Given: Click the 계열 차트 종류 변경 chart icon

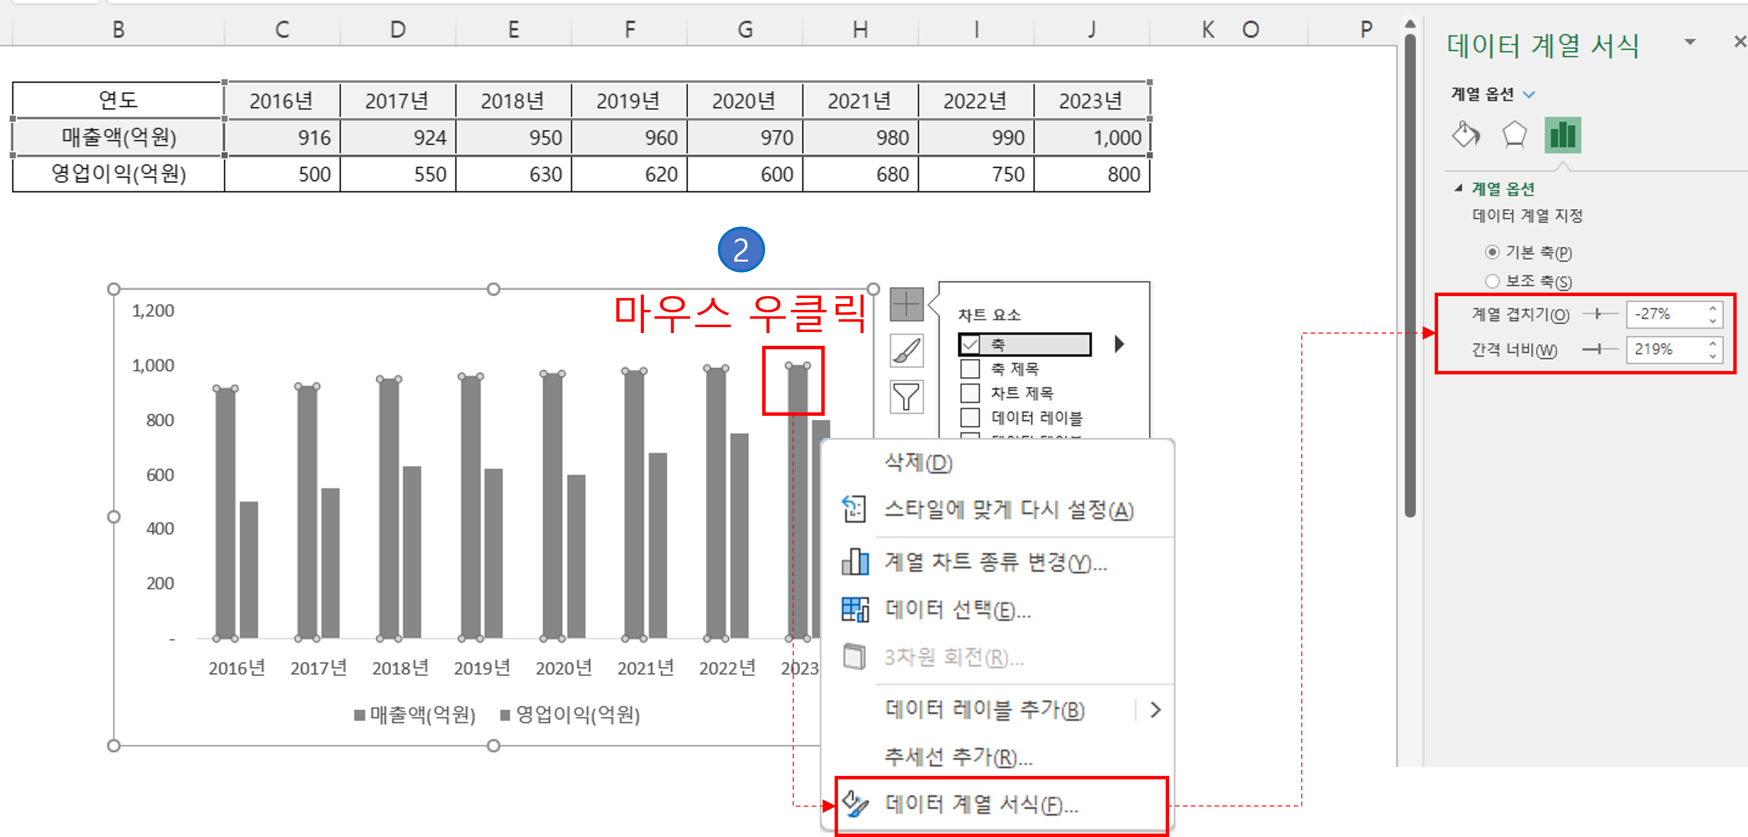Looking at the screenshot, I should (855, 562).
